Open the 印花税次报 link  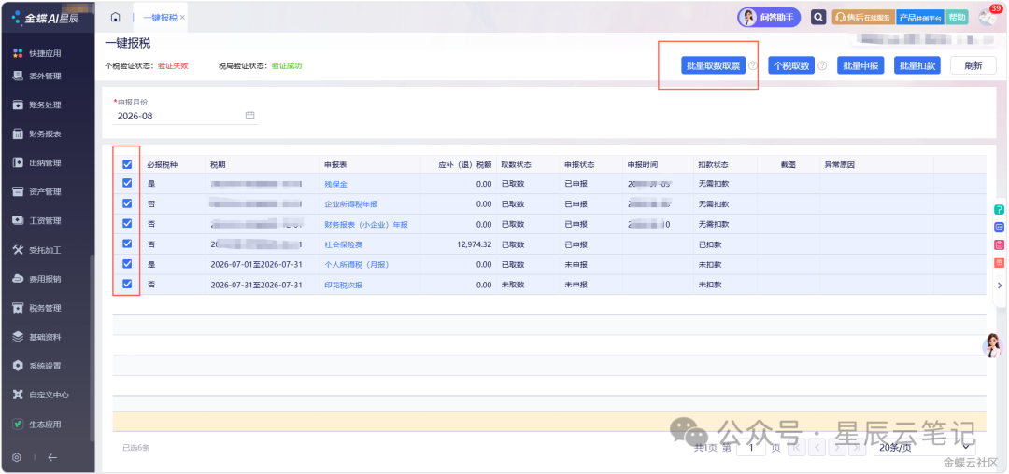(x=344, y=286)
